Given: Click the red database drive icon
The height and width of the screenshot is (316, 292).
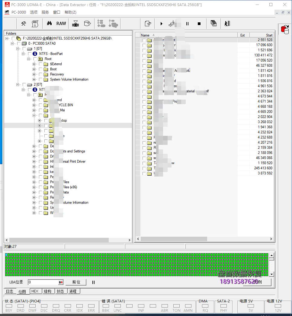Looking at the screenshot, I should (285, 30).
